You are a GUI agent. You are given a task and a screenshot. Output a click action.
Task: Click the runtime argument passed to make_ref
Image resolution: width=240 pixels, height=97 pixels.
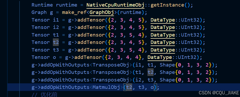click(x=131, y=13)
